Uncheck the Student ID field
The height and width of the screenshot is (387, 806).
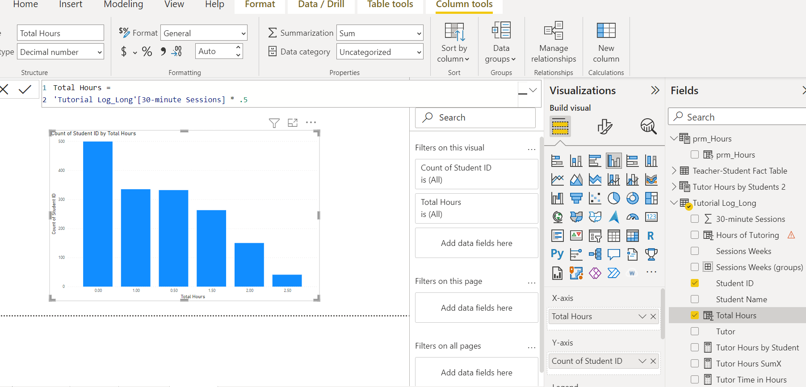click(695, 283)
